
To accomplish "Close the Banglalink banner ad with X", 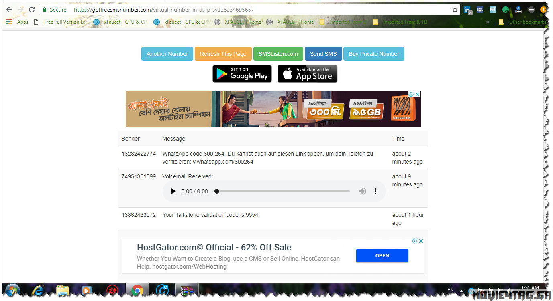I will [418, 94].
